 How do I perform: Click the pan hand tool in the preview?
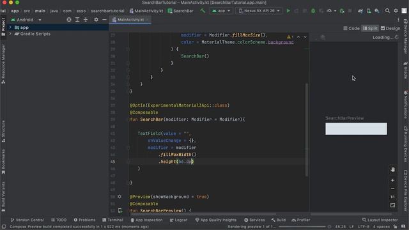[392, 169]
